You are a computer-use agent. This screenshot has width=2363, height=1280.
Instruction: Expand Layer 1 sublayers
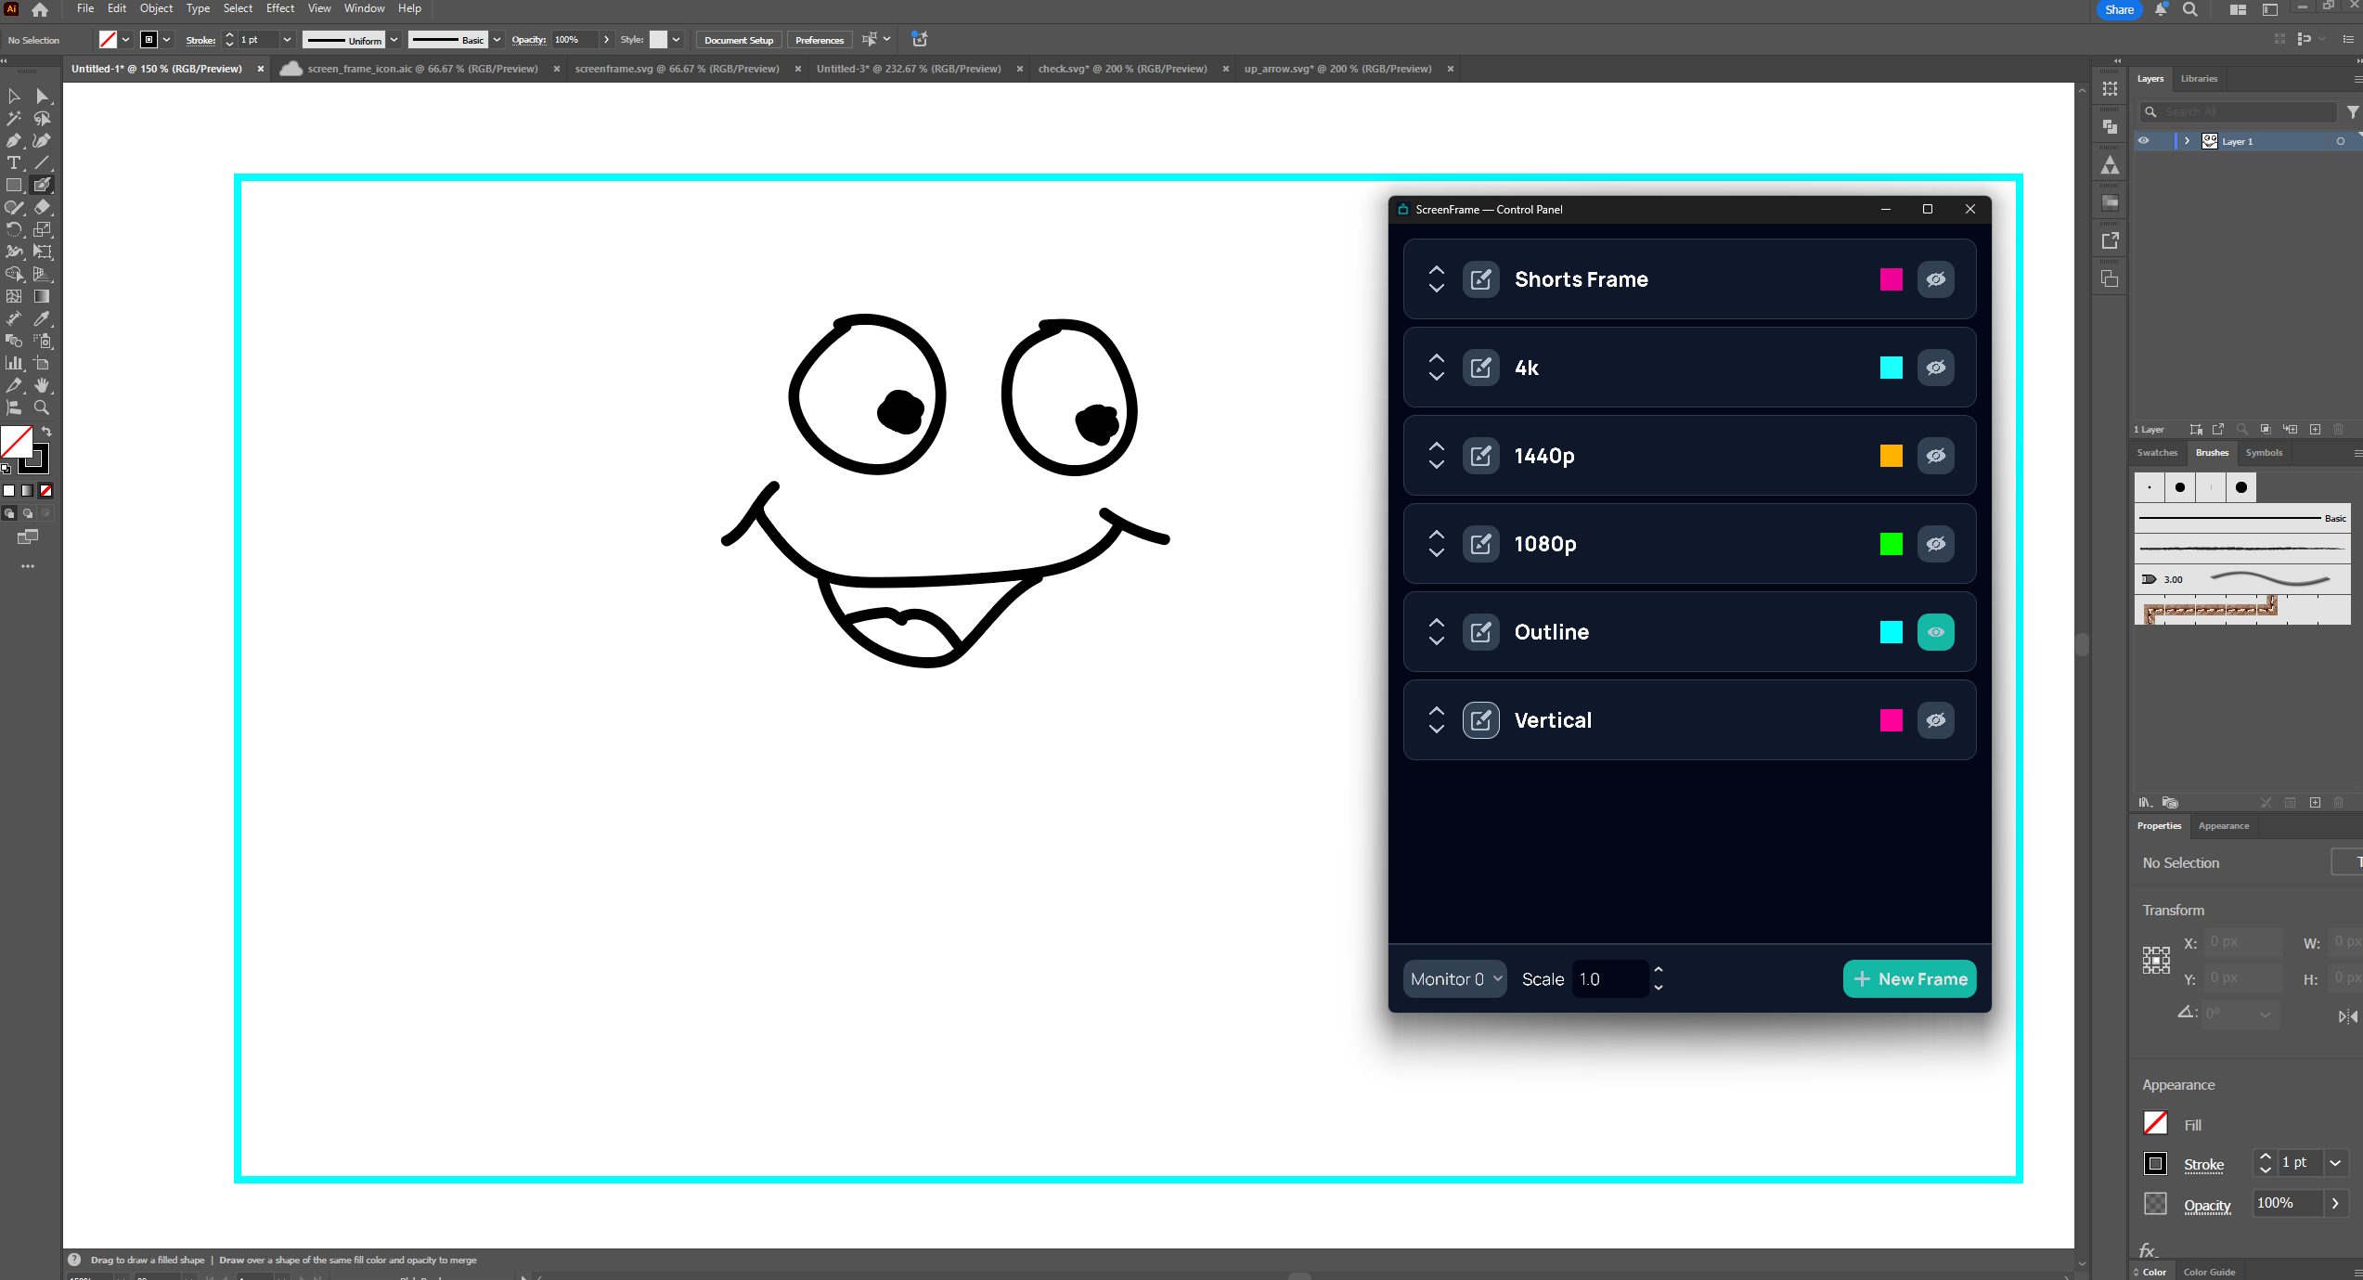pos(2188,141)
